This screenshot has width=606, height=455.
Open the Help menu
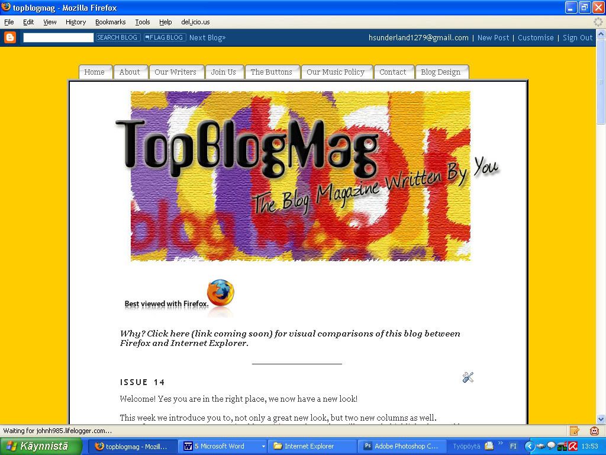166,22
